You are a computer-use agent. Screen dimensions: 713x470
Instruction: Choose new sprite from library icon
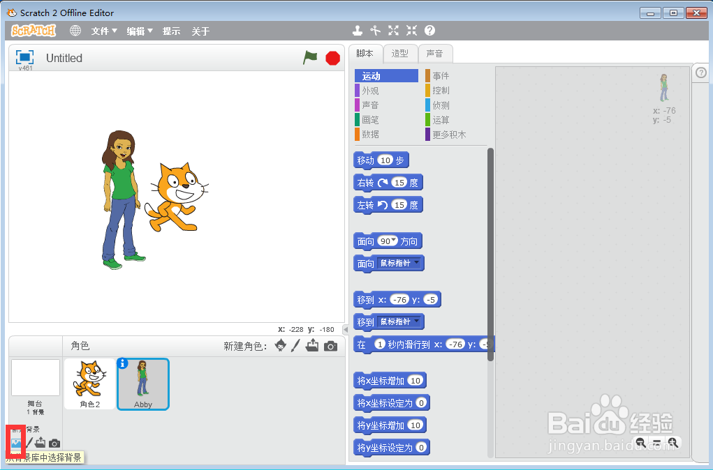[x=281, y=346]
